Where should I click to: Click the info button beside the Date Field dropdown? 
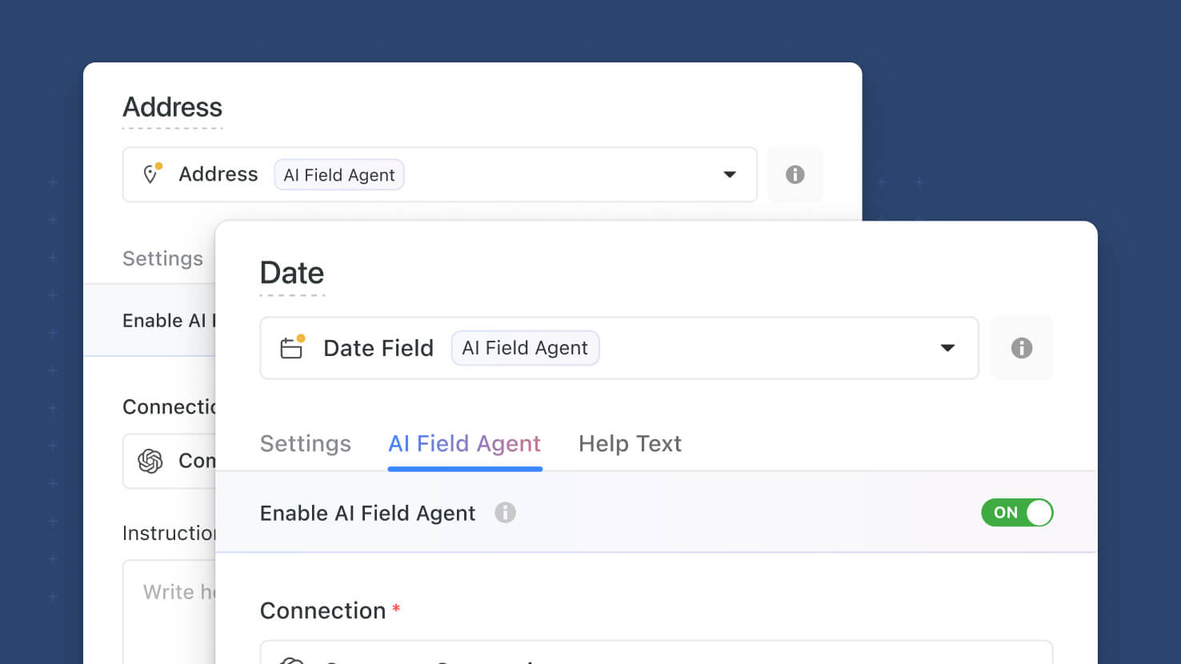click(1021, 348)
